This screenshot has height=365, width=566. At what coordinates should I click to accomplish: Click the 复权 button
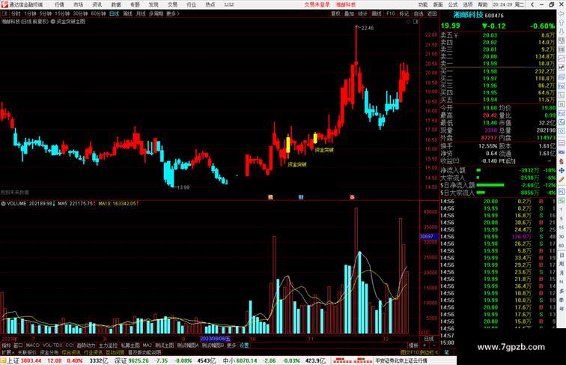[335, 13]
